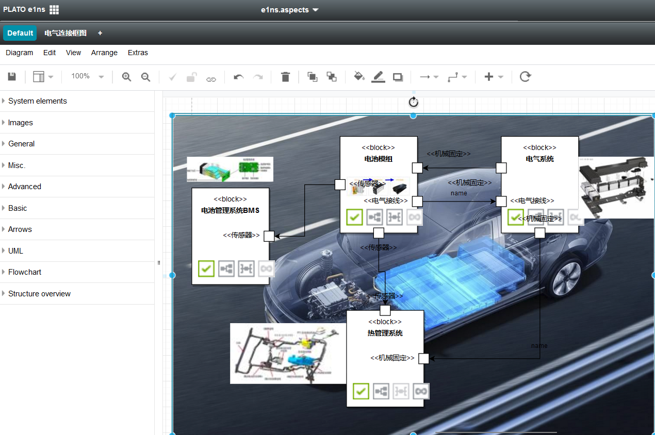Click the Undo arrow icon
This screenshot has height=435, width=655.
click(x=238, y=77)
